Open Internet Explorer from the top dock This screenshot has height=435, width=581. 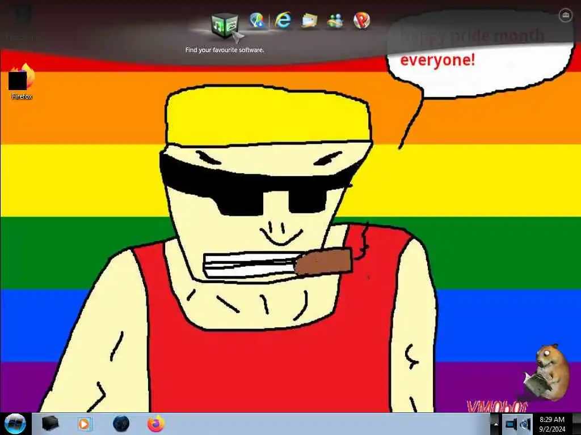click(283, 20)
